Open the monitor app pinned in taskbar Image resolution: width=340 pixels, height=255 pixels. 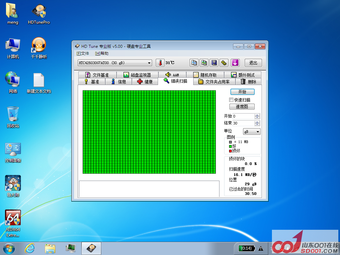pos(71,248)
